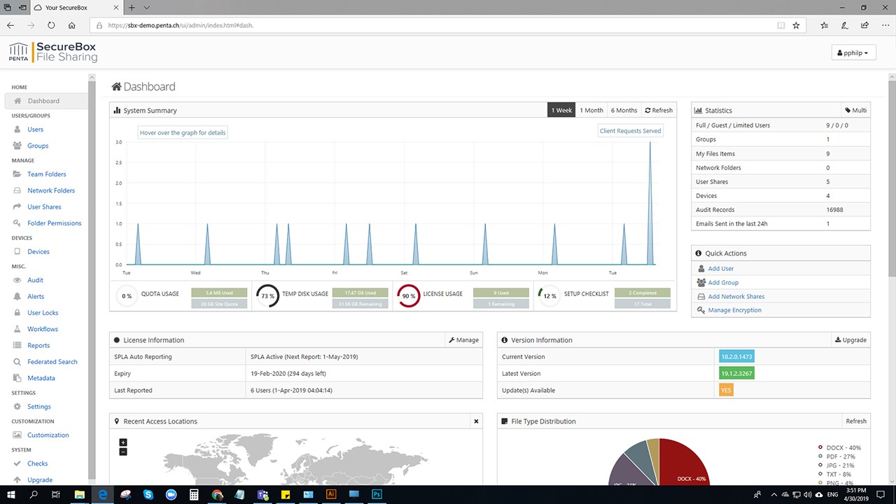Click the Multi button in Statistics
The image size is (896, 504).
[x=855, y=111]
